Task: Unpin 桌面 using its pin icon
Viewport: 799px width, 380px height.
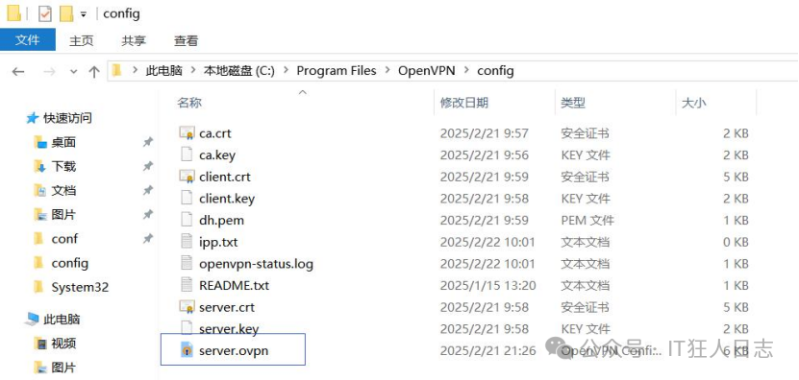Action: 148,142
